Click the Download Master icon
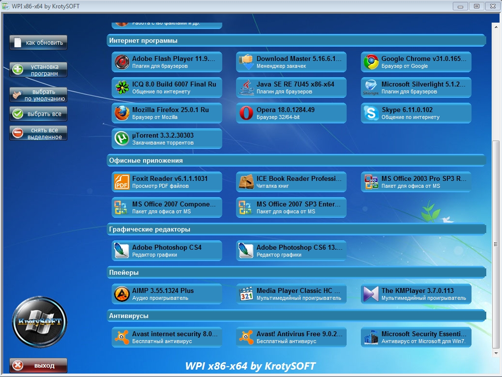 [x=246, y=62]
